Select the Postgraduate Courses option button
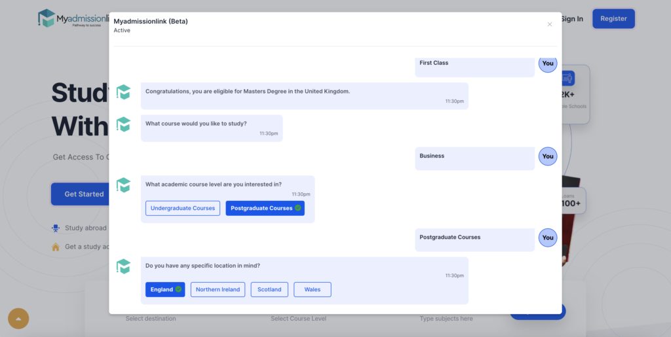The width and height of the screenshot is (671, 337). [x=265, y=208]
